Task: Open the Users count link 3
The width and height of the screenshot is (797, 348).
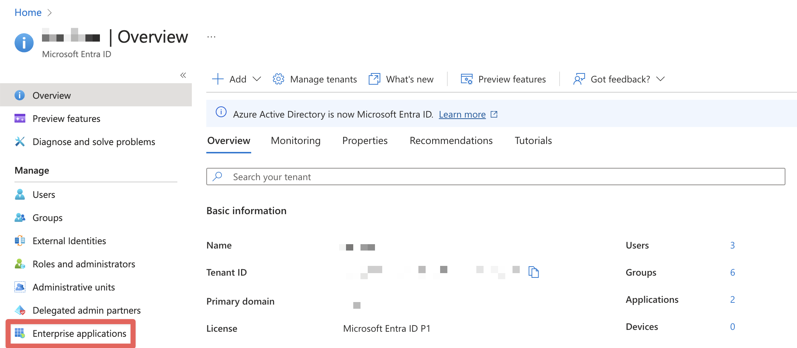Action: coord(732,245)
